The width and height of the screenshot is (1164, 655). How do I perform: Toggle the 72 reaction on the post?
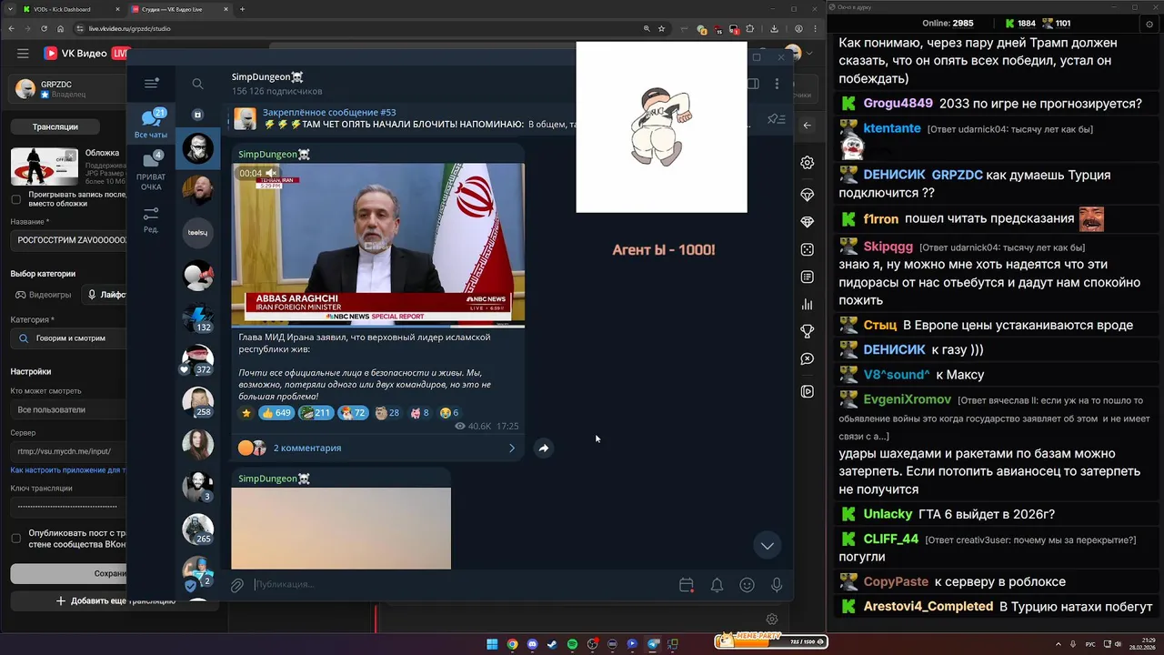coord(353,413)
